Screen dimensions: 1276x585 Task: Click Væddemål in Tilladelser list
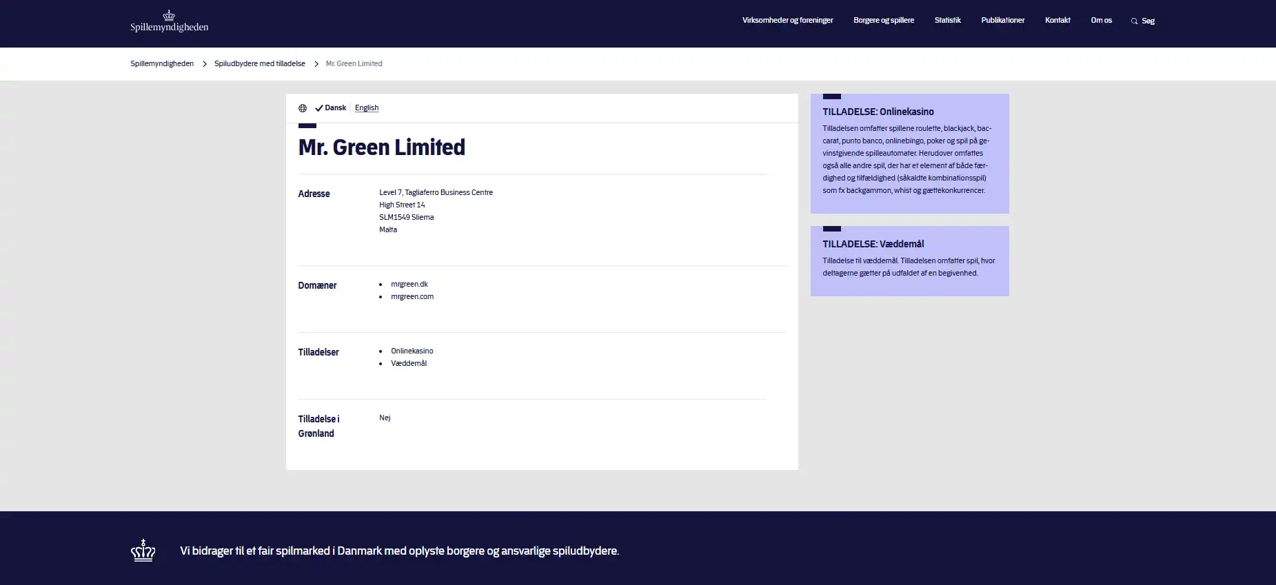coord(409,364)
